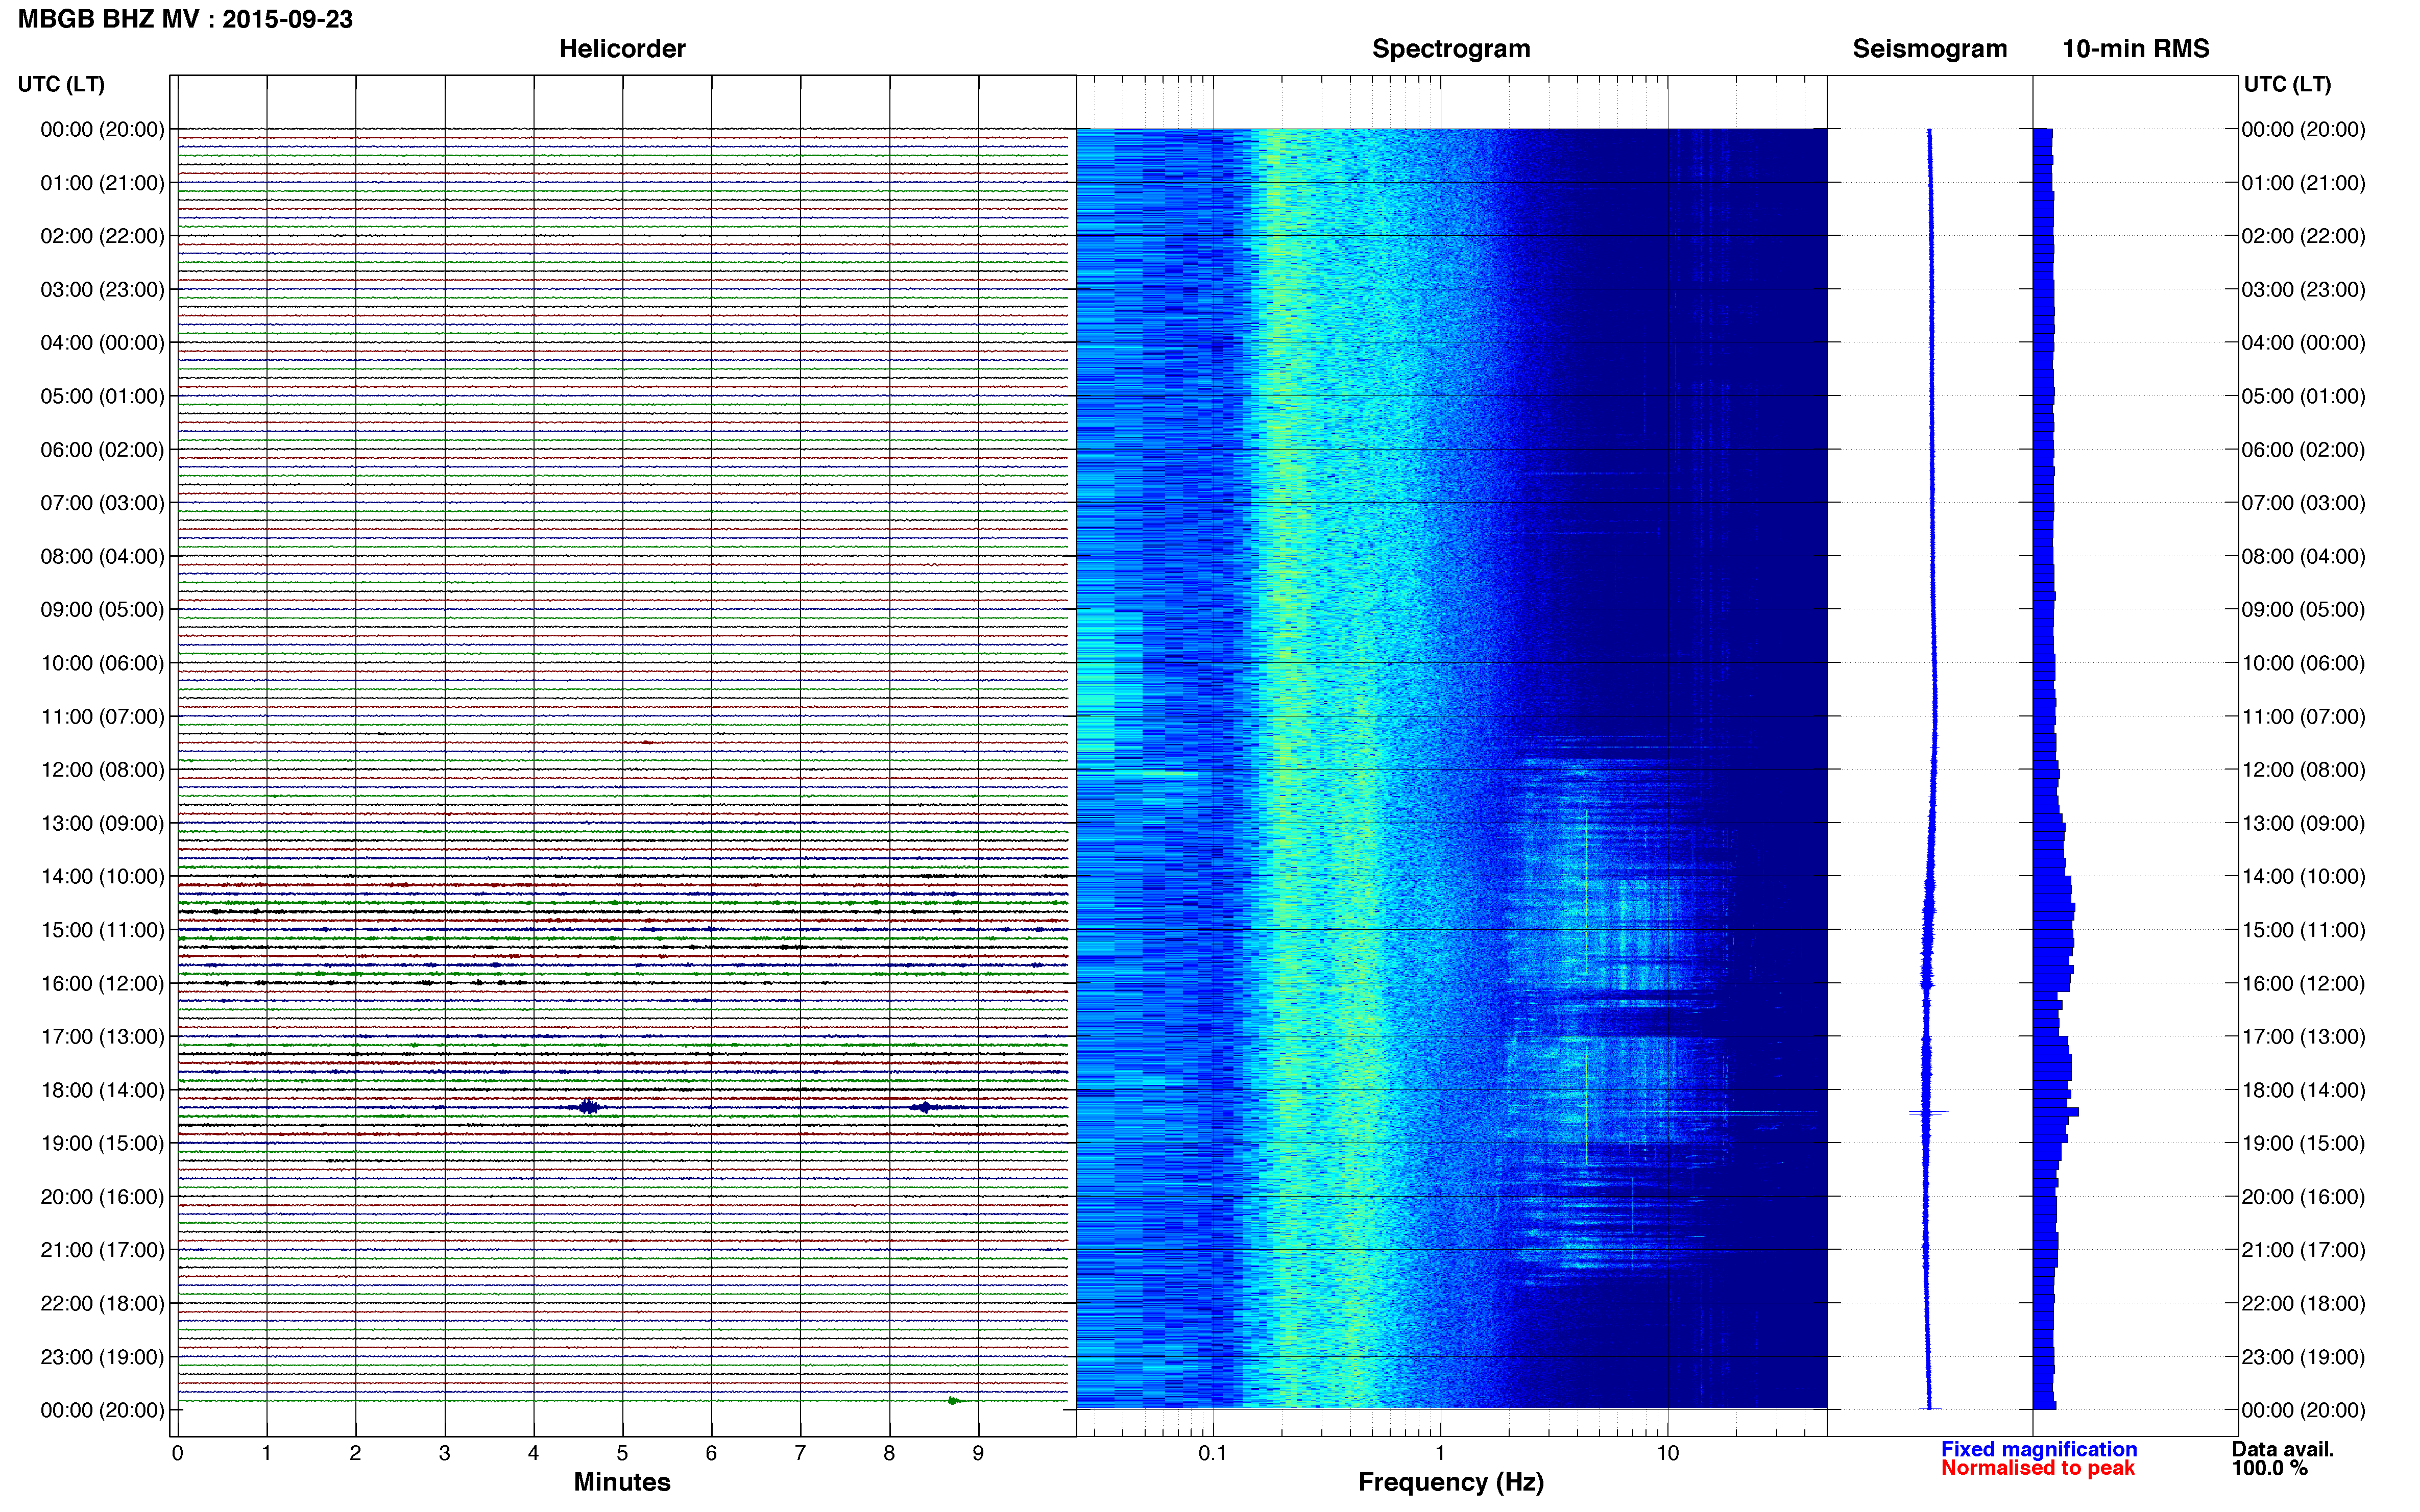
Task: Click the 'Helicorder' panel heading
Action: pyautogui.click(x=622, y=49)
